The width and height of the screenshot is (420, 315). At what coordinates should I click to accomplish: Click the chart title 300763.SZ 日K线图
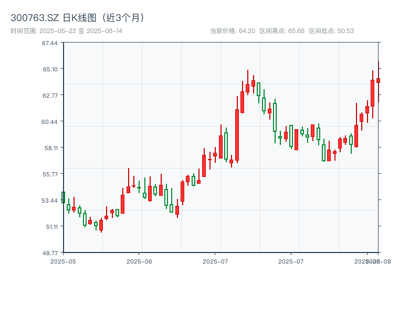[x=78, y=17]
